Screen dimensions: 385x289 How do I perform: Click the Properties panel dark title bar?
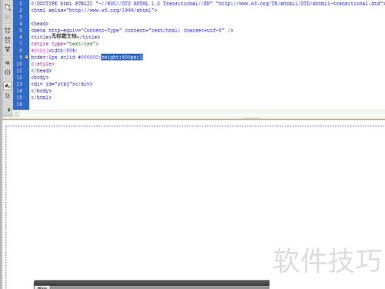pyautogui.click(x=152, y=283)
